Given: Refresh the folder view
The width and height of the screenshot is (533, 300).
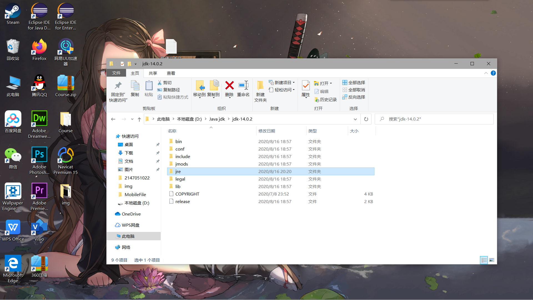Looking at the screenshot, I should click(x=366, y=119).
